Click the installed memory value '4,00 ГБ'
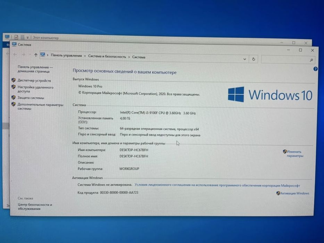The height and width of the screenshot is (243, 324). [x=125, y=118]
